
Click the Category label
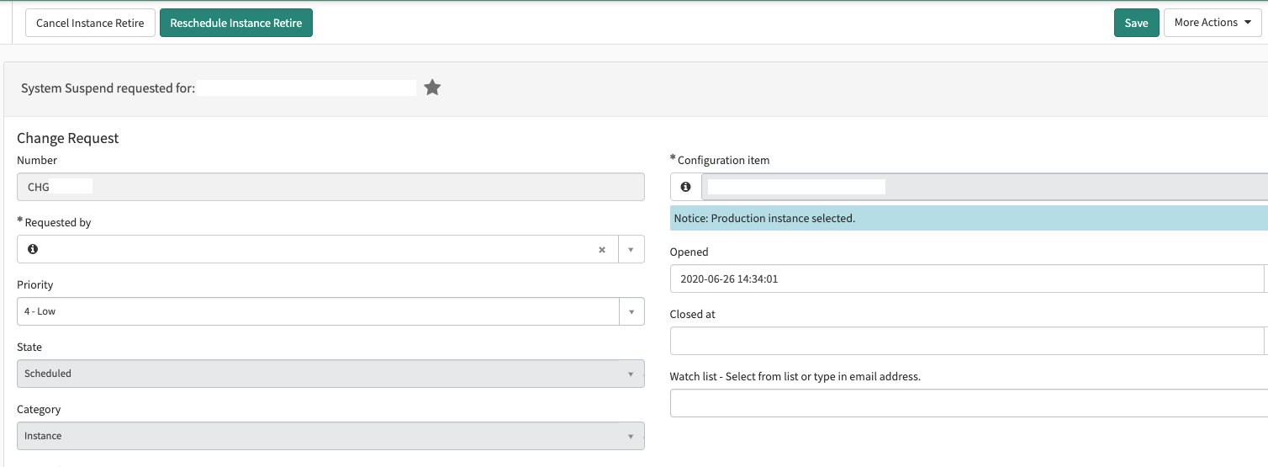[x=39, y=409]
